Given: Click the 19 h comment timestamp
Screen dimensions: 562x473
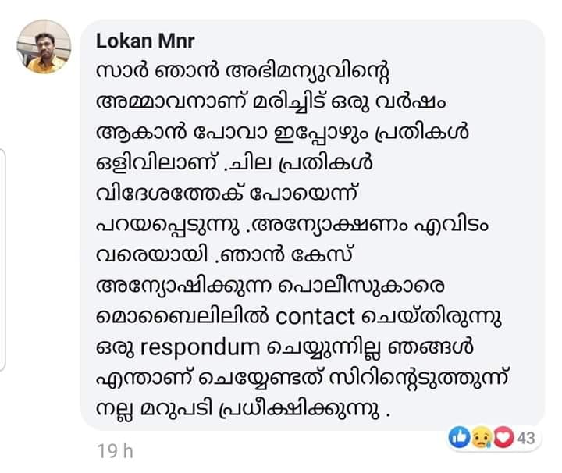Looking at the screenshot, I should click(x=115, y=451).
